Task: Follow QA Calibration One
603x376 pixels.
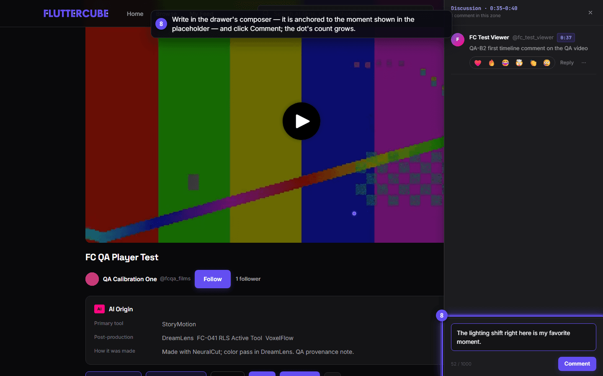Action: coord(213,279)
